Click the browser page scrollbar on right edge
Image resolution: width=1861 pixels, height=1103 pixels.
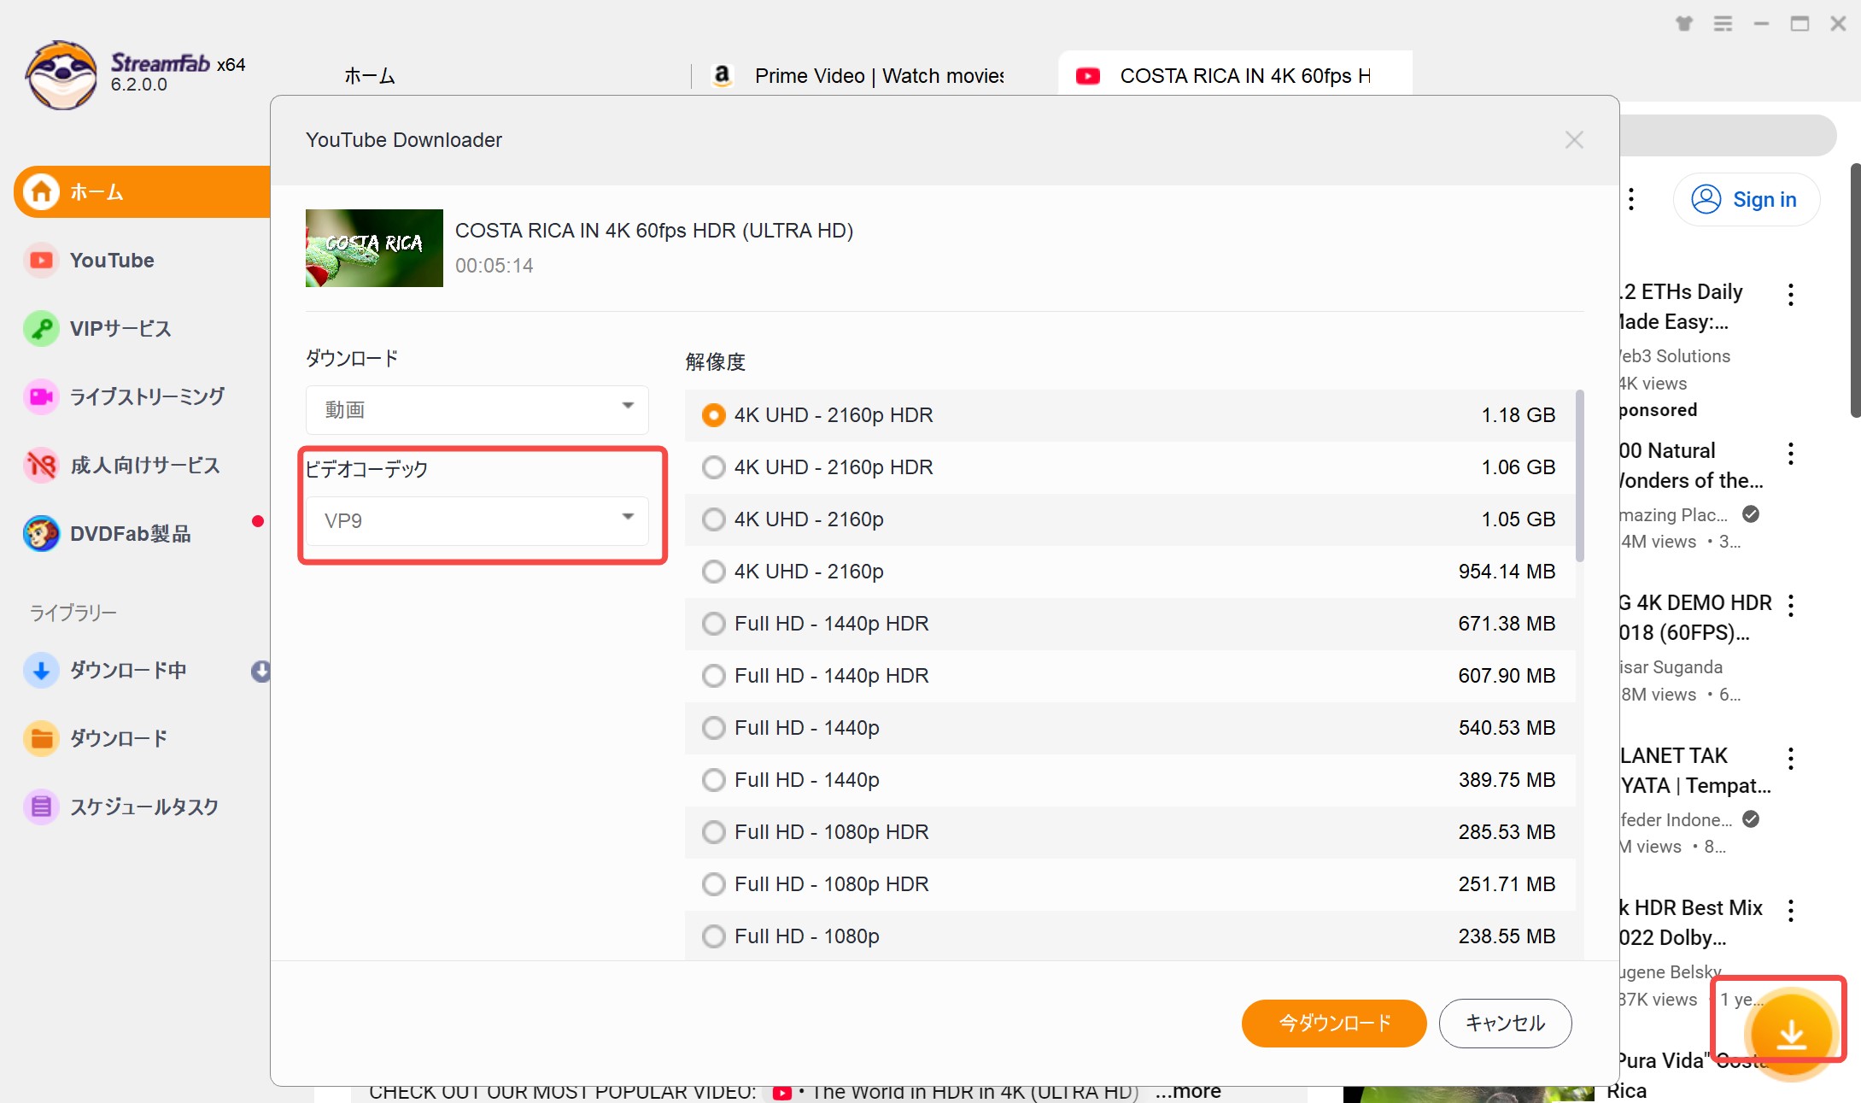(x=1855, y=290)
